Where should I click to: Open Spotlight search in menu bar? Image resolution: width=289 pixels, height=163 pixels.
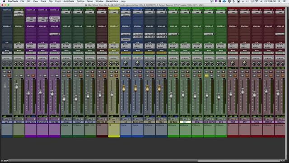280,1
